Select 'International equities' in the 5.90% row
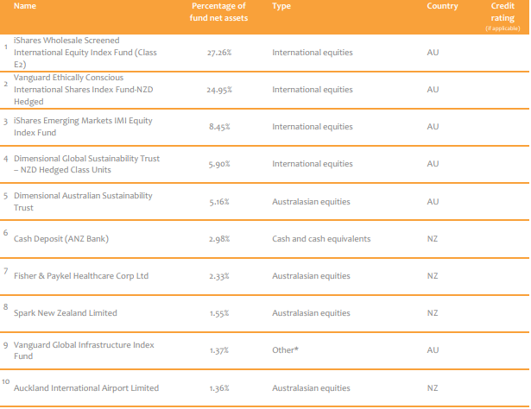Screen dimensions: 531x409 click(x=313, y=164)
